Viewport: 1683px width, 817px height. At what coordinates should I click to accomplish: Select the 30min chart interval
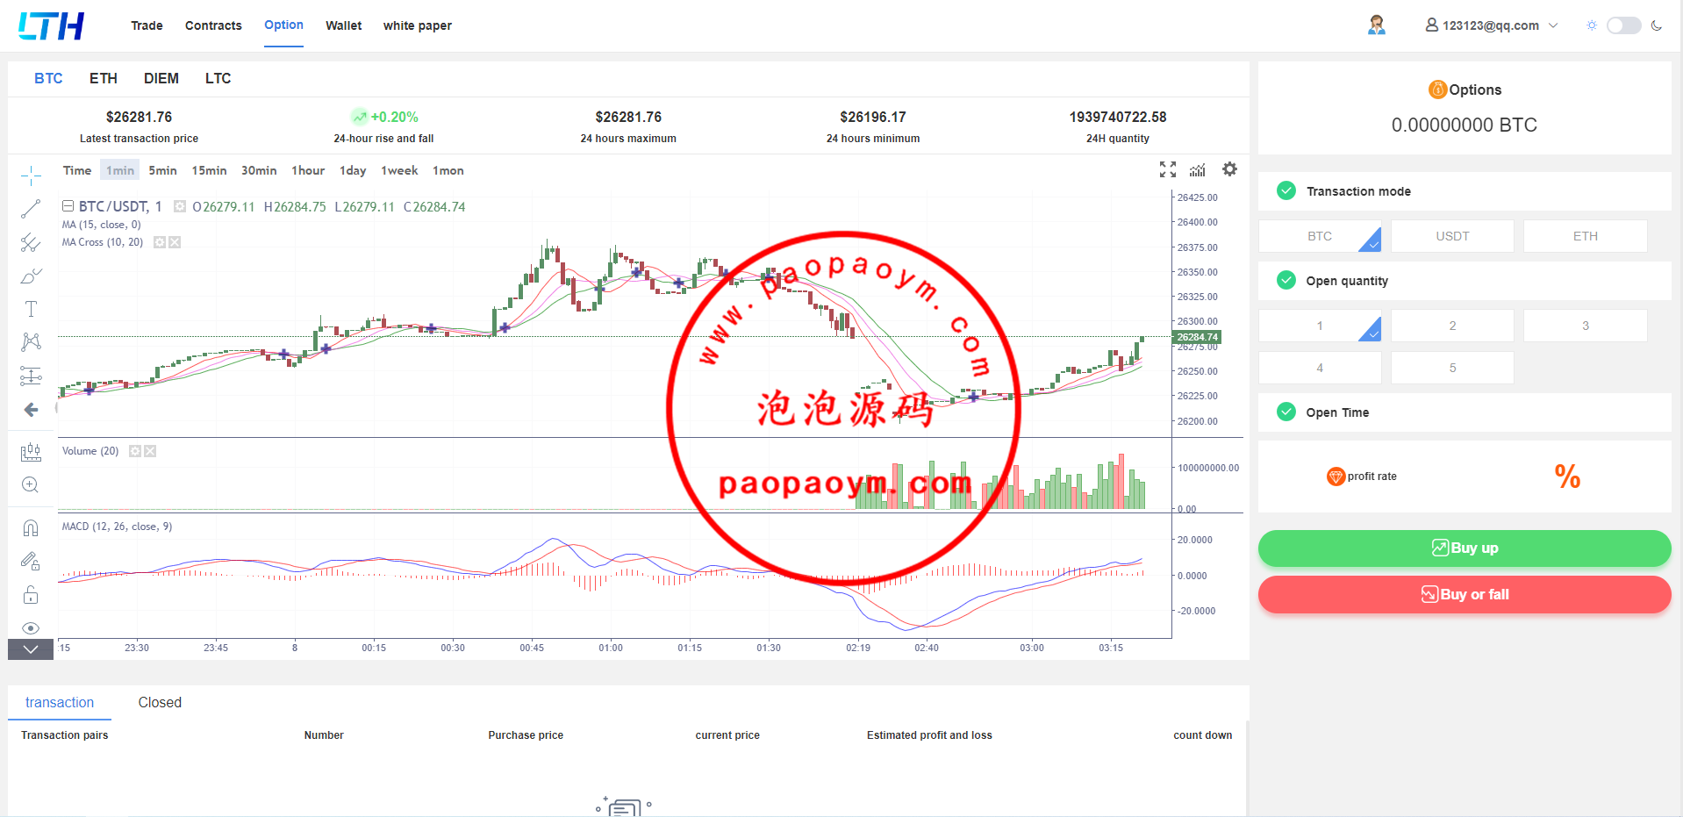pos(259,170)
